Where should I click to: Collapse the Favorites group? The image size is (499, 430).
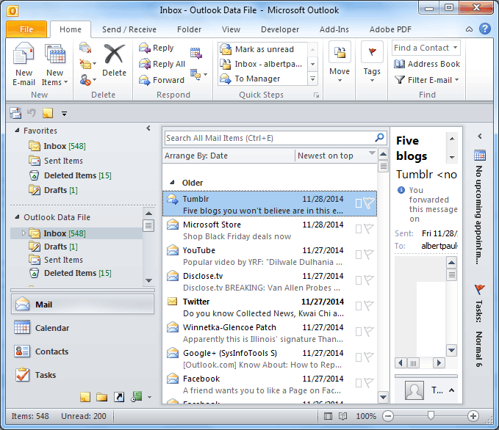pyautogui.click(x=17, y=131)
